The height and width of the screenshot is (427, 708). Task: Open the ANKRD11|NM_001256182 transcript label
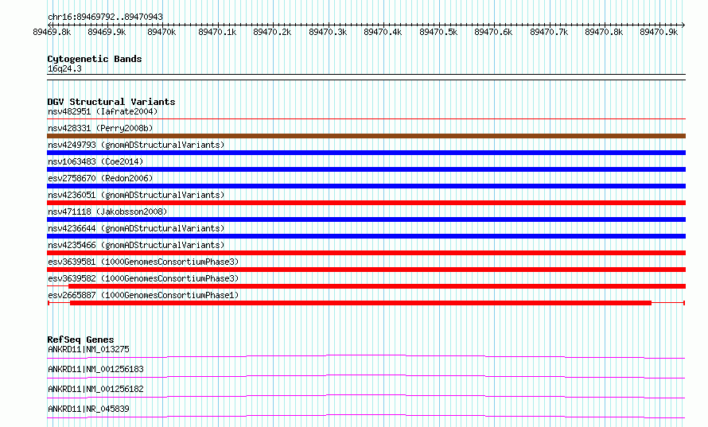coord(95,389)
